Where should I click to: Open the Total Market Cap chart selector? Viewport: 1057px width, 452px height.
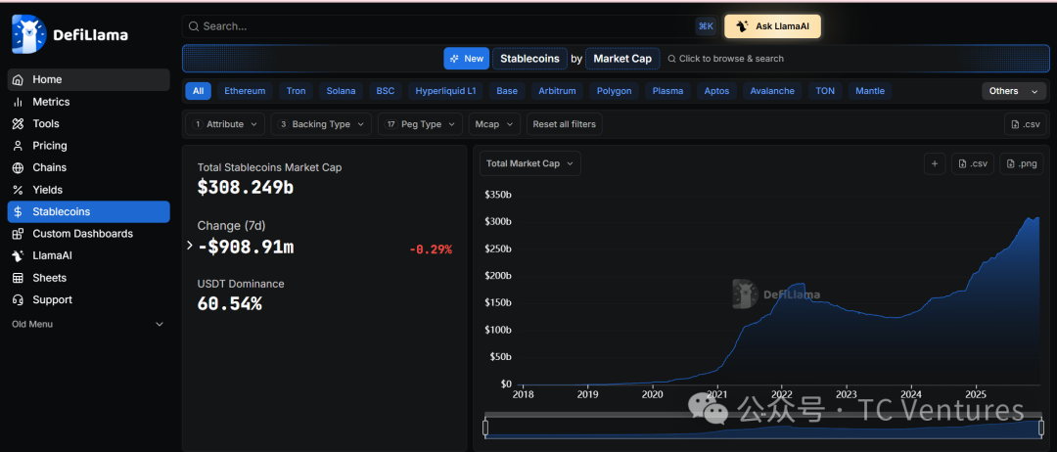pos(529,163)
